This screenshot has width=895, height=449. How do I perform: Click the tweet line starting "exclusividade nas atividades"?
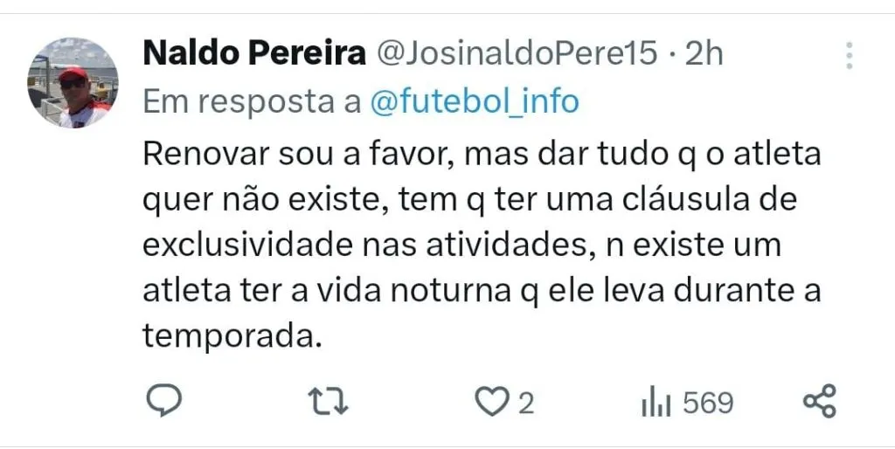461,245
